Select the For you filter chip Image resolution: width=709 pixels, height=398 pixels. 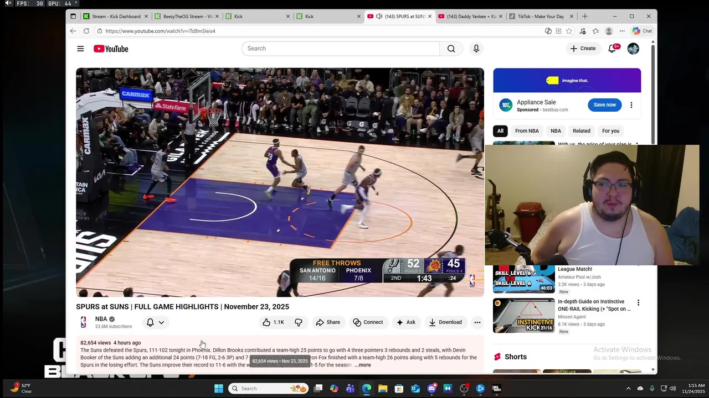click(610, 131)
